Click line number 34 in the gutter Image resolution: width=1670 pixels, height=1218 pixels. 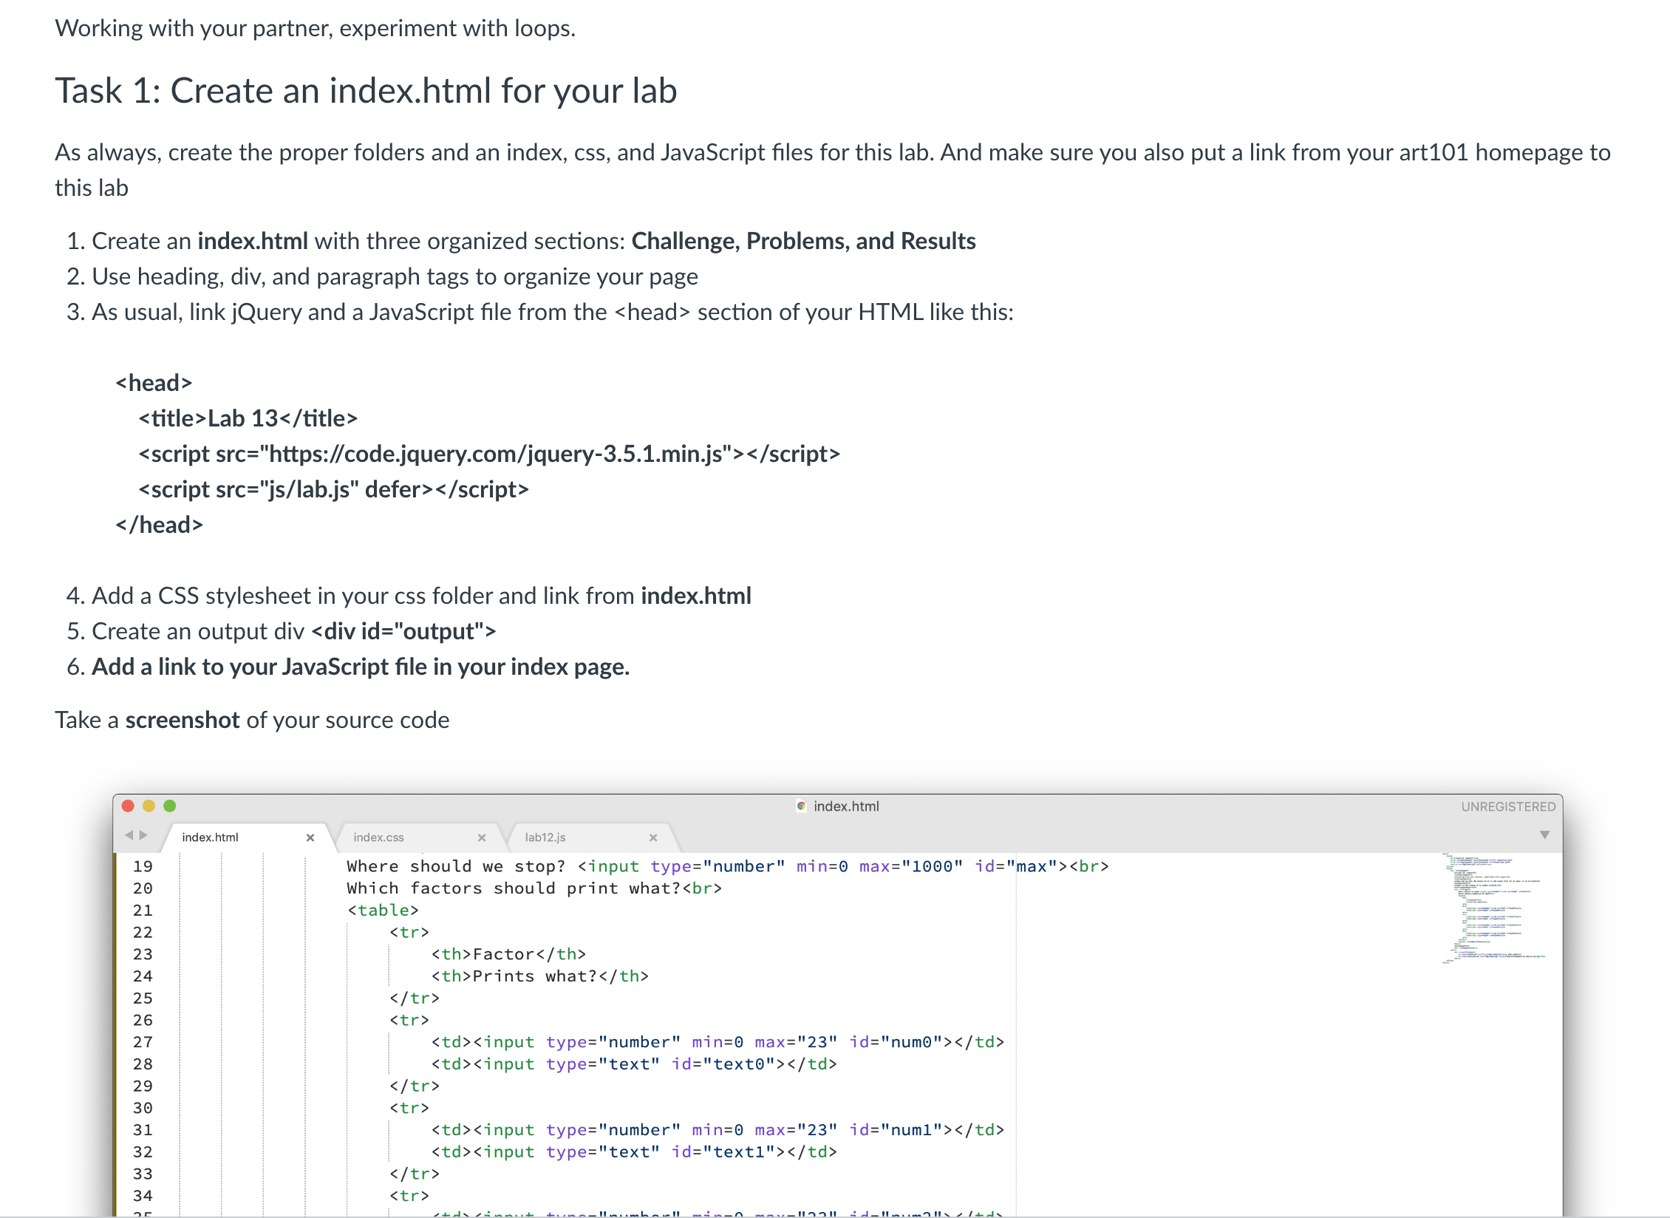(142, 1195)
